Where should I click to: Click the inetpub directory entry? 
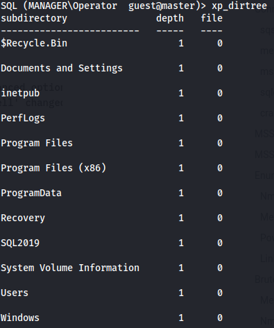(x=20, y=93)
